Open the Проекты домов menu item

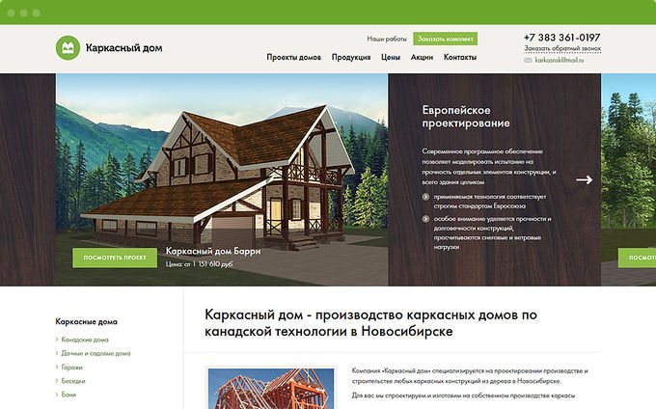(x=293, y=58)
